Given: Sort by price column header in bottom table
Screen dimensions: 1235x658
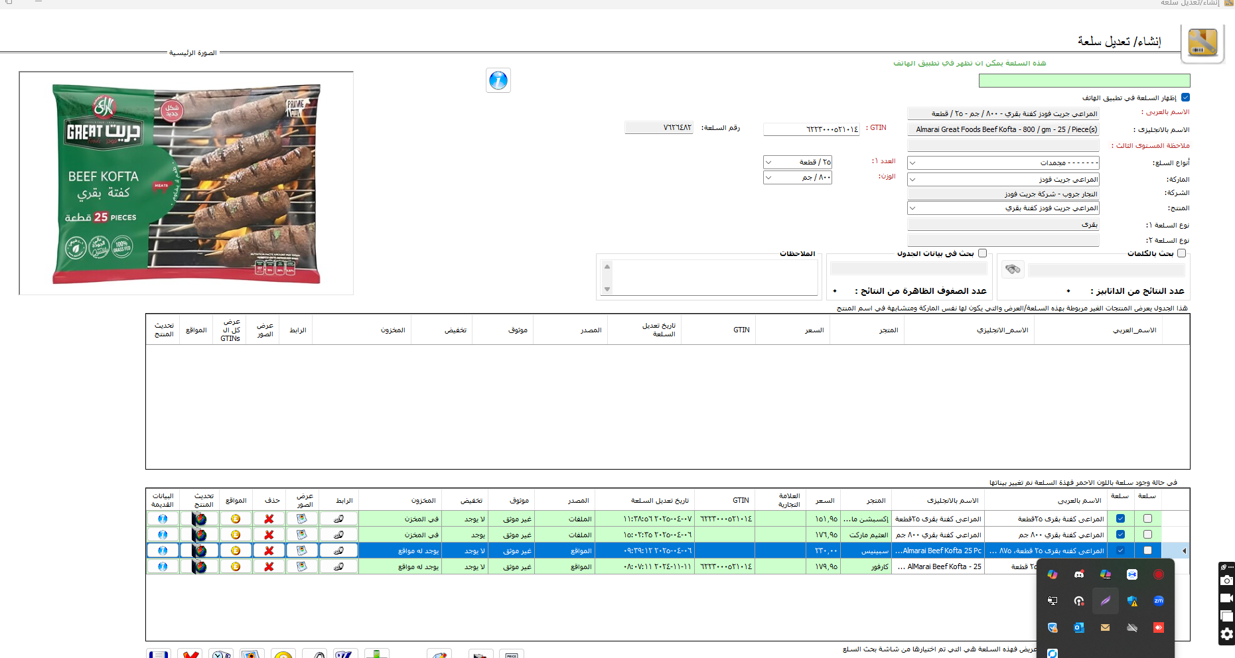Looking at the screenshot, I should coord(824,501).
